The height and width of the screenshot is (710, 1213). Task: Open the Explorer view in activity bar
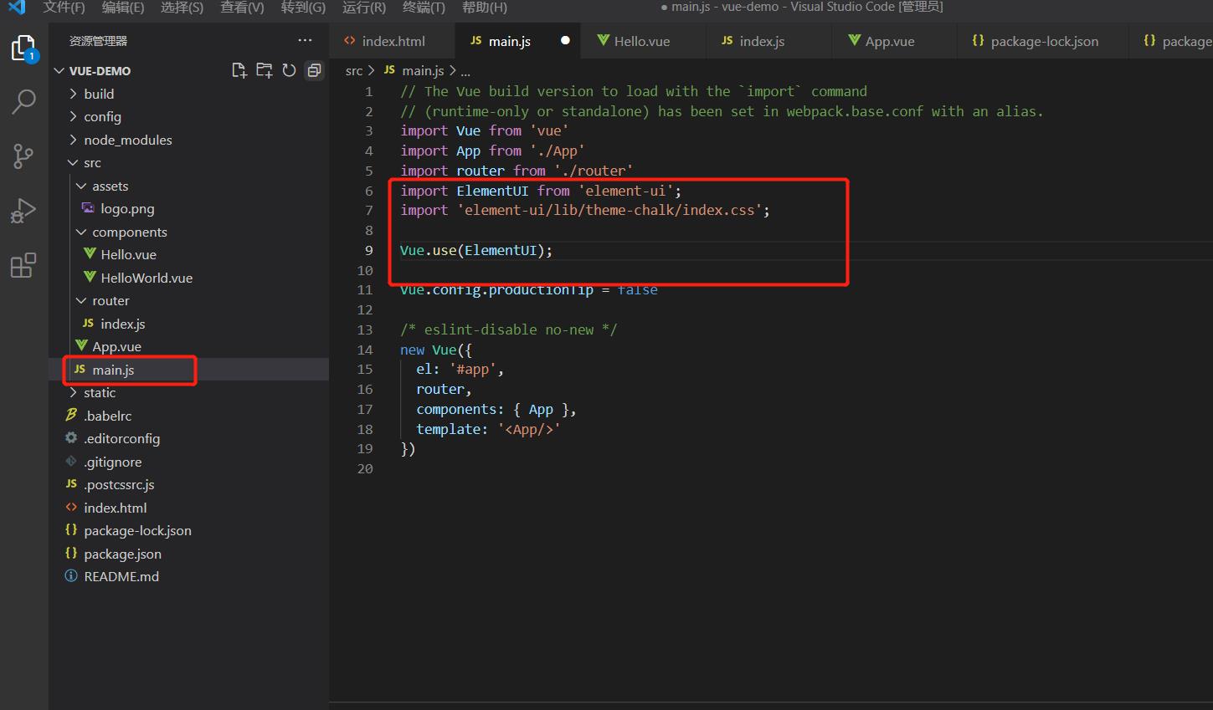[23, 49]
